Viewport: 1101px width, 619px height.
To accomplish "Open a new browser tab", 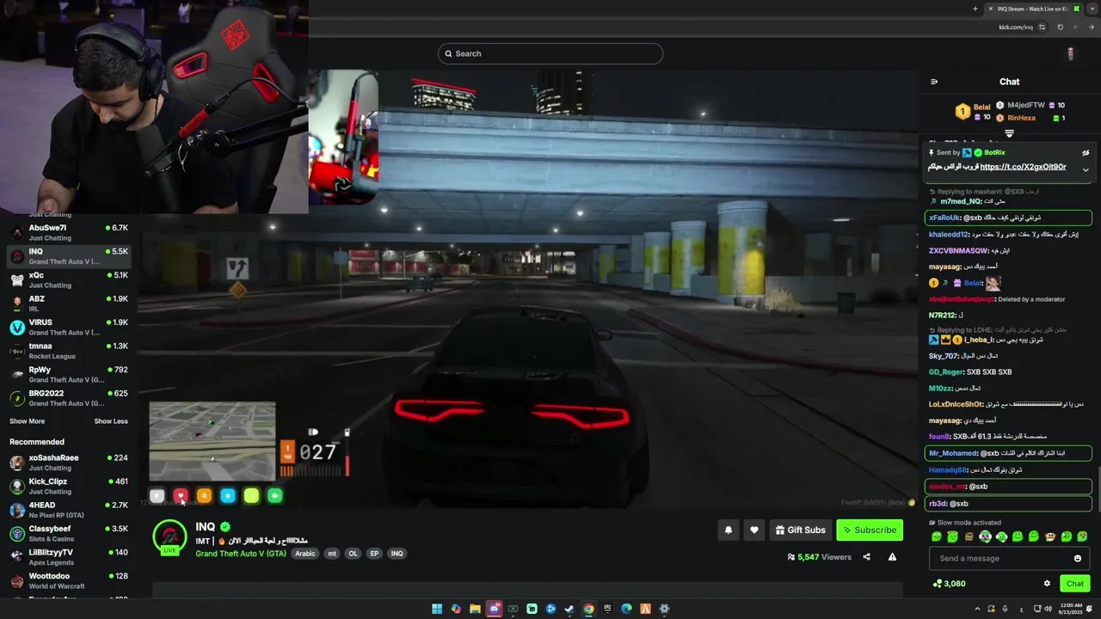I will pos(975,9).
